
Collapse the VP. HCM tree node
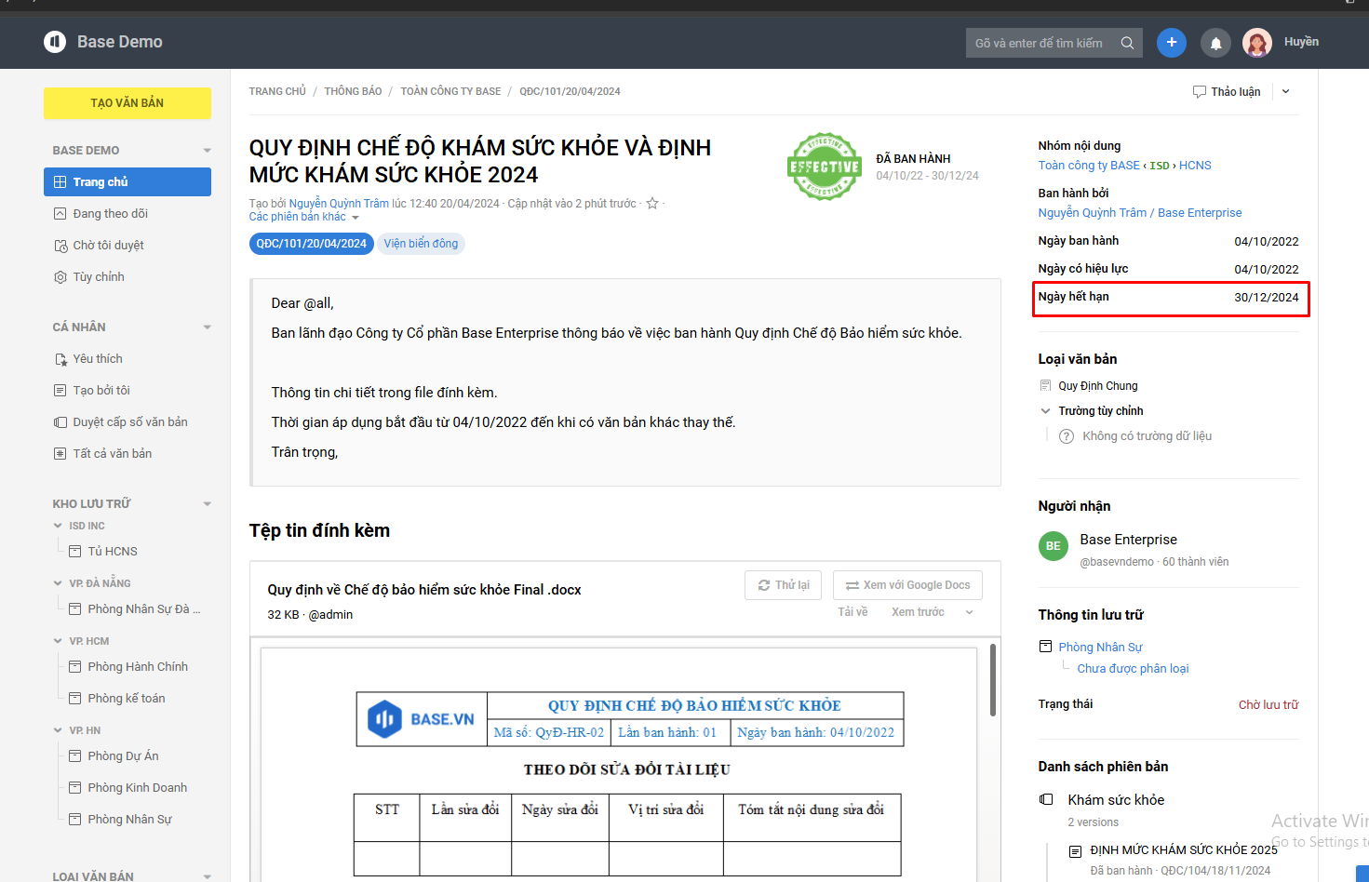click(59, 642)
